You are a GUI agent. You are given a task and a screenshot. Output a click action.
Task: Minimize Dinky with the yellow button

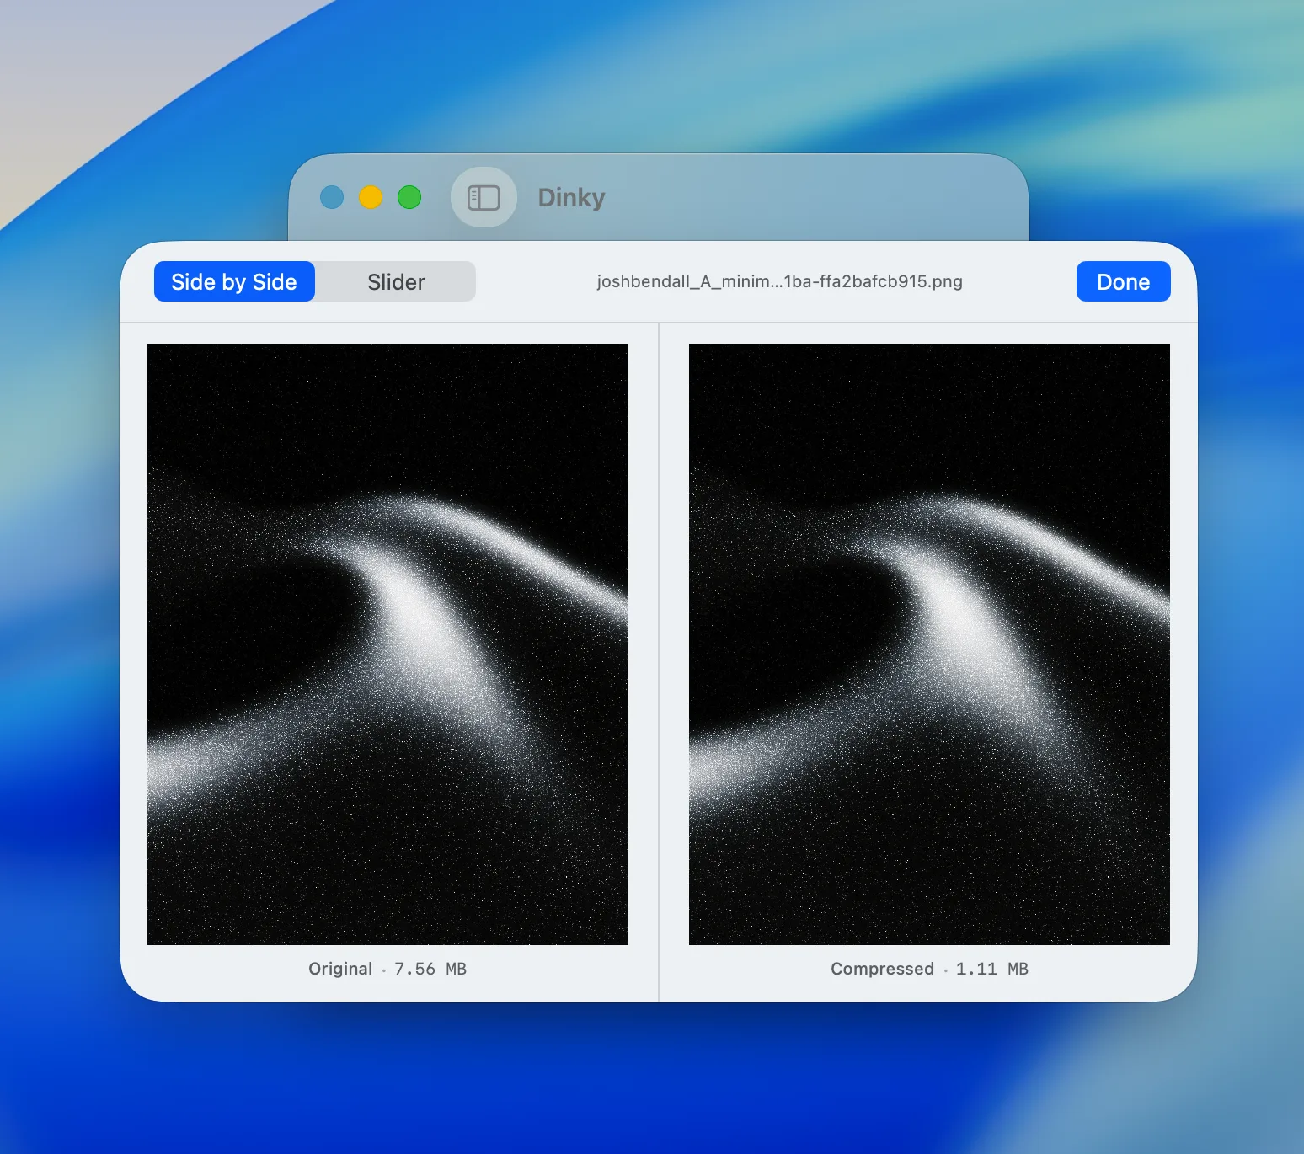coord(371,198)
